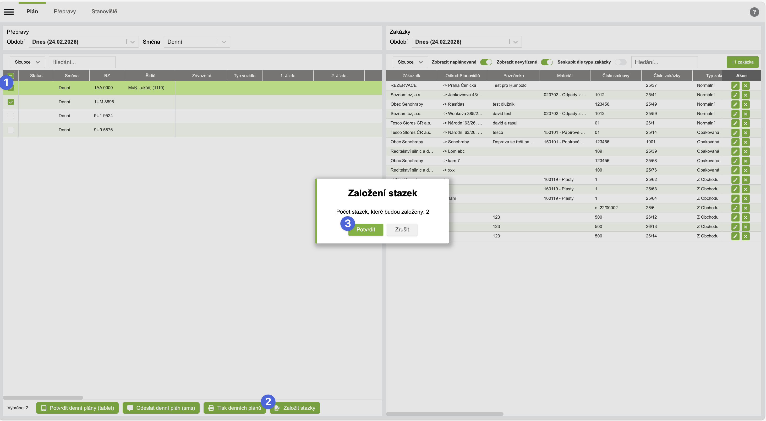This screenshot has width=766, height=421.
Task: Switch to the Přepravy tab
Action: point(64,12)
